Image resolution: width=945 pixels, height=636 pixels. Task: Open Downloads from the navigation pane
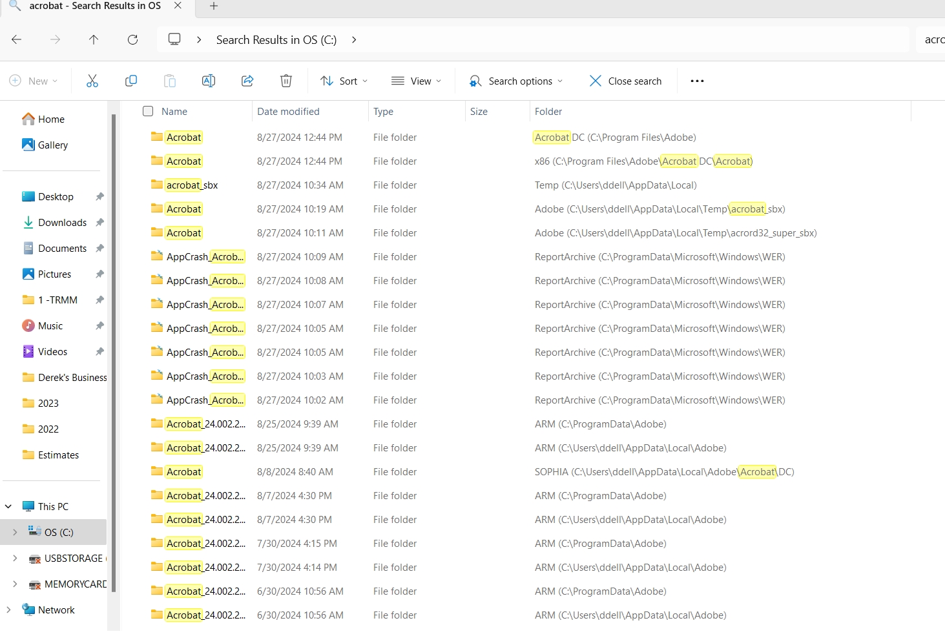tap(62, 222)
